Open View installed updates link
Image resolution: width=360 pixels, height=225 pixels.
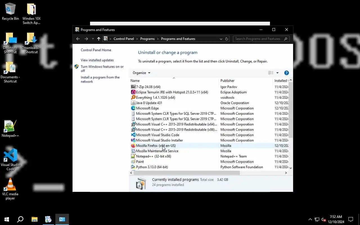(x=97, y=60)
